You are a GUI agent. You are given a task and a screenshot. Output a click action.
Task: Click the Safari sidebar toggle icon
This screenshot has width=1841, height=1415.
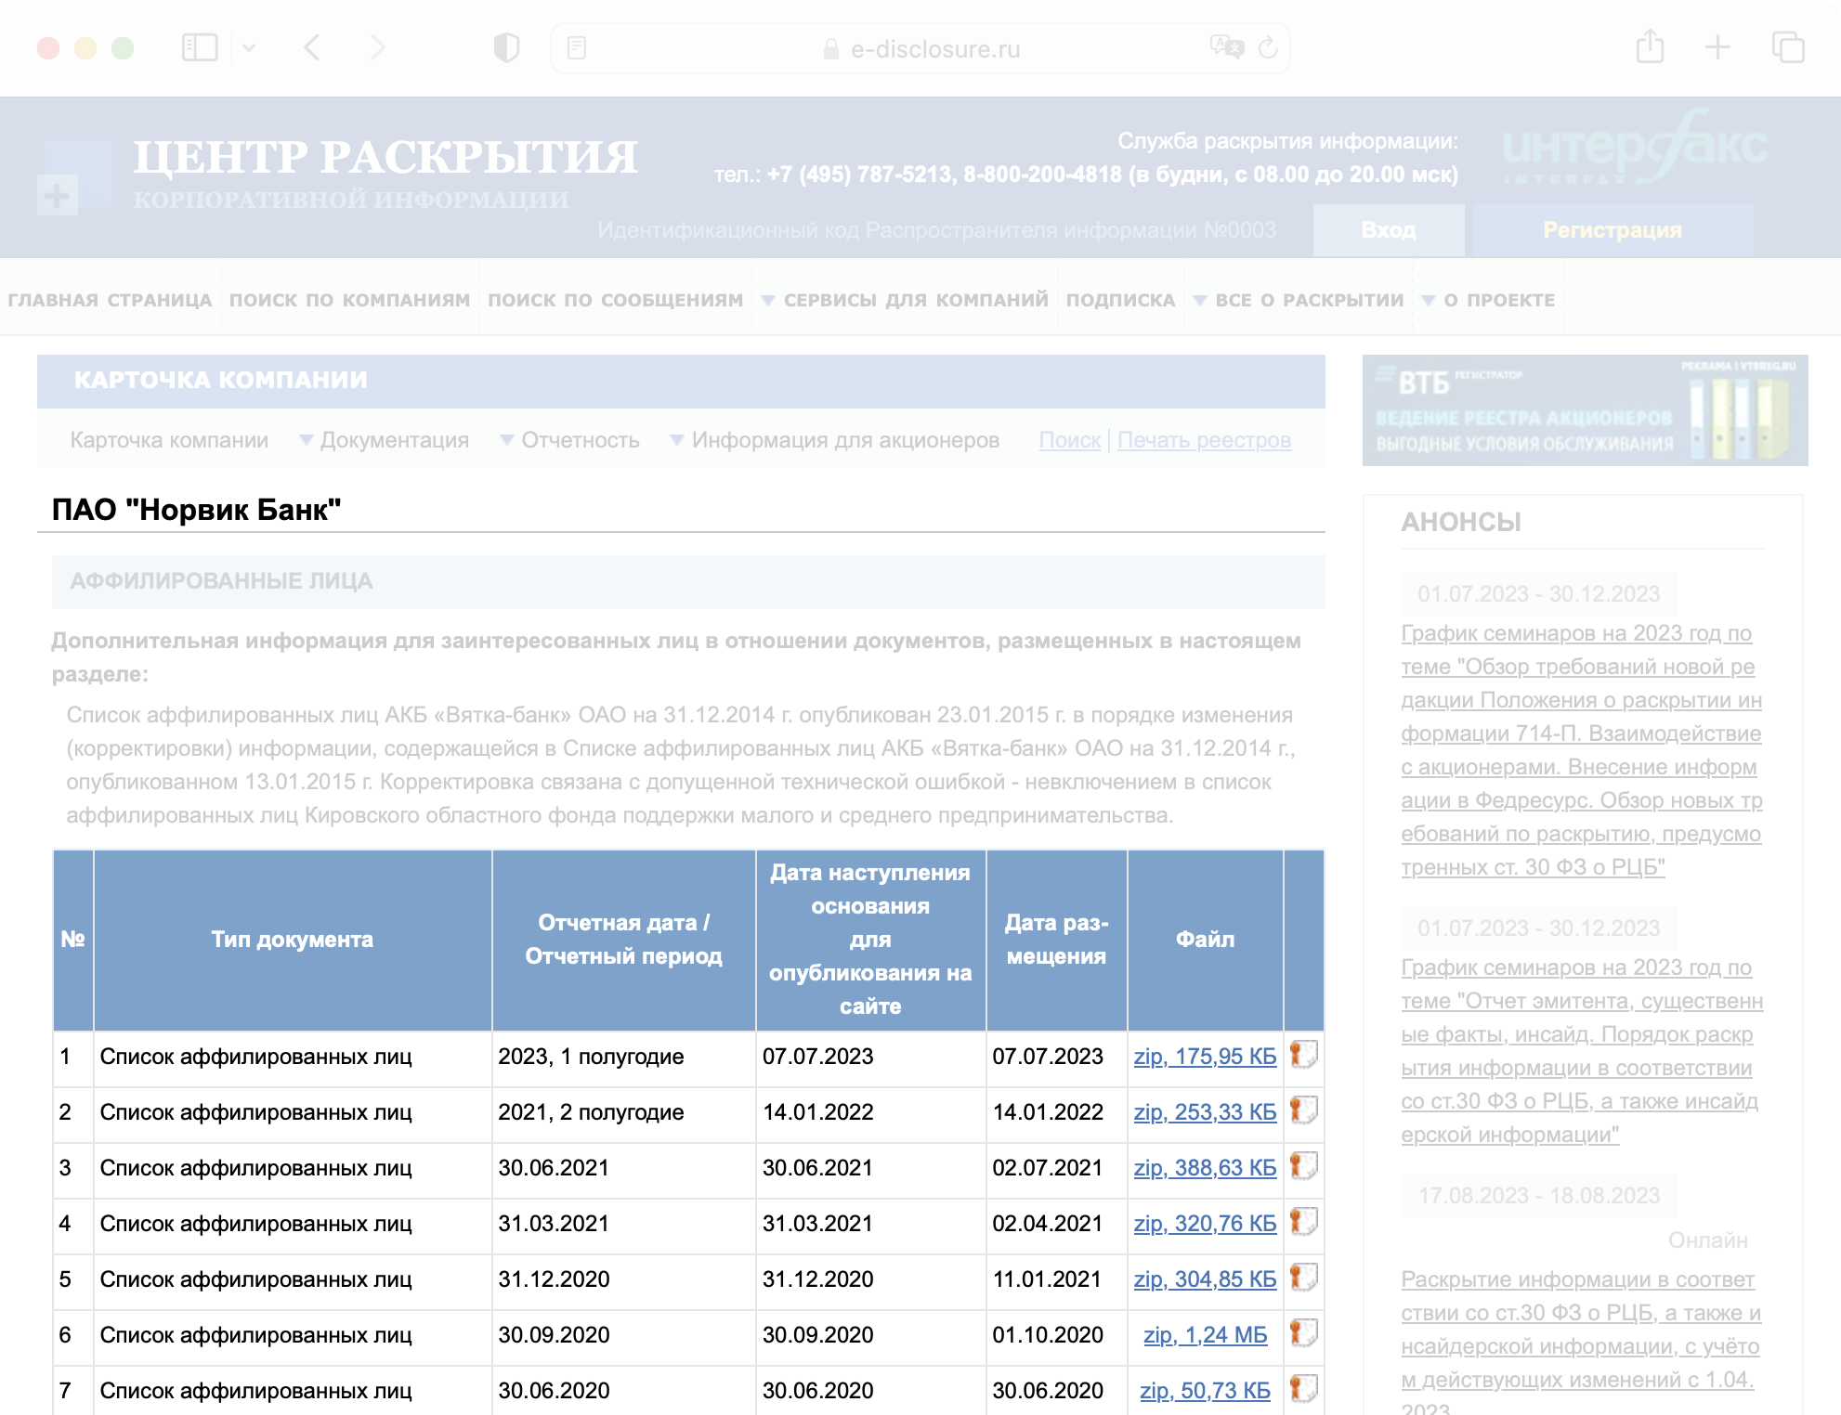199,48
